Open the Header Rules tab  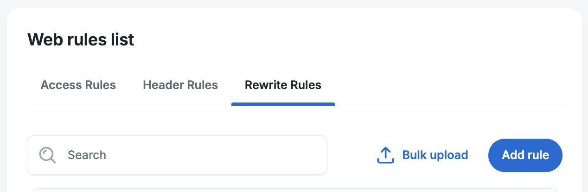click(180, 85)
